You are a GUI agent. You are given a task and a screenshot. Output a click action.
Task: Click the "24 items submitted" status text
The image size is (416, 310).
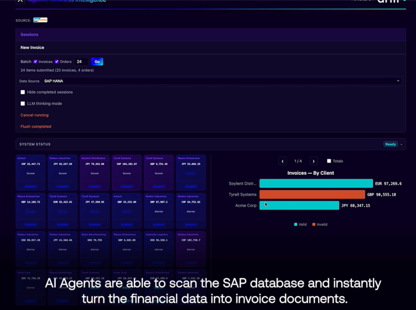(x=57, y=70)
